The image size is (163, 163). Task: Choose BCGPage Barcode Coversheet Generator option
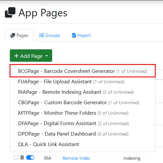coord(83,71)
